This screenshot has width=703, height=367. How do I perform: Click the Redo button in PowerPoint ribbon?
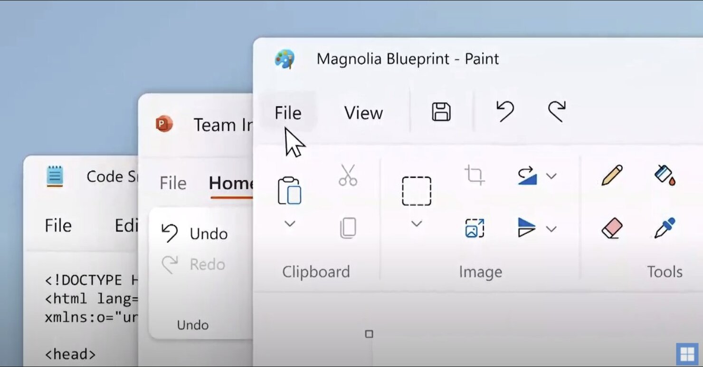click(193, 264)
